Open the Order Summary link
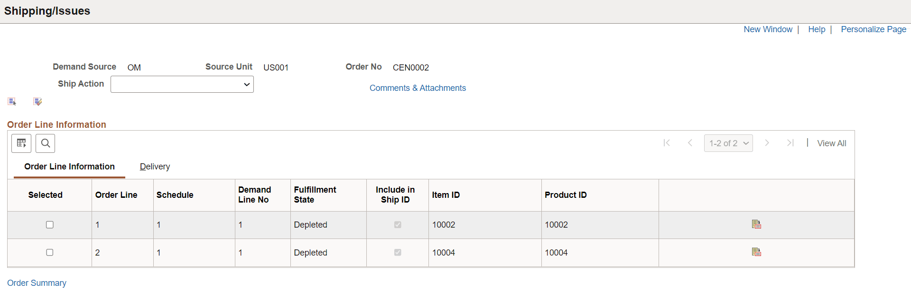 [37, 283]
